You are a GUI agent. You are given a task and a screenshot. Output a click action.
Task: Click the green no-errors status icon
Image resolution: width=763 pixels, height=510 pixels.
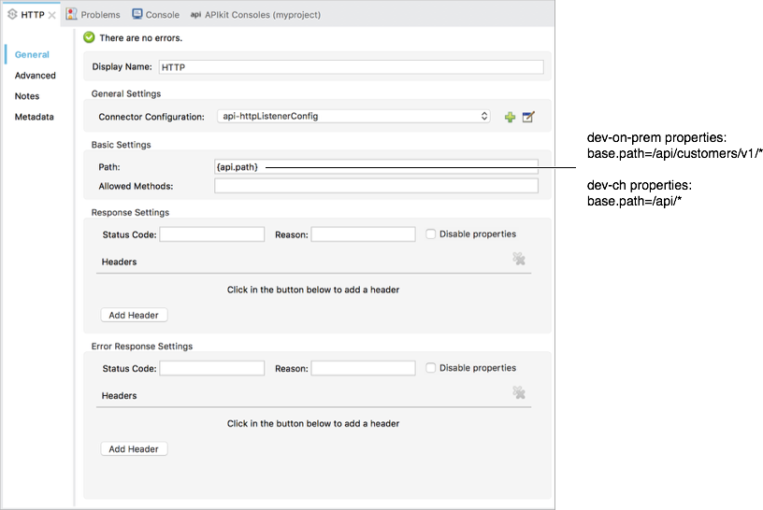[89, 38]
